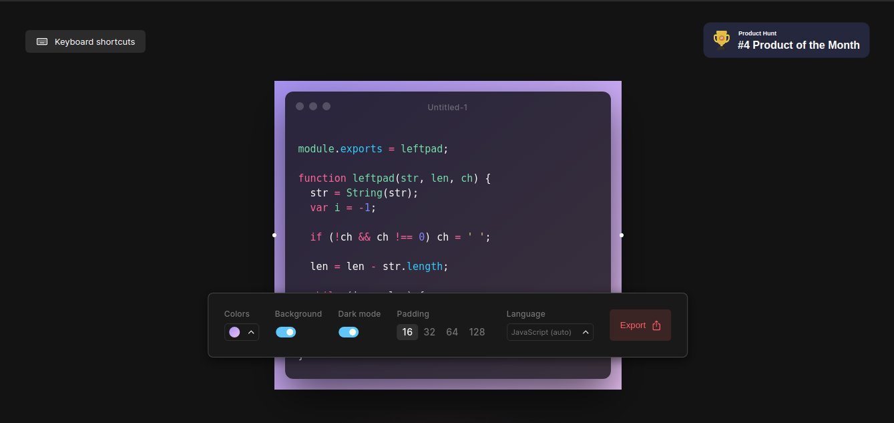Viewport: 894px width, 423px height.
Task: Click the keyboard icon beside Keyboard shortcuts
Action: coord(42,41)
